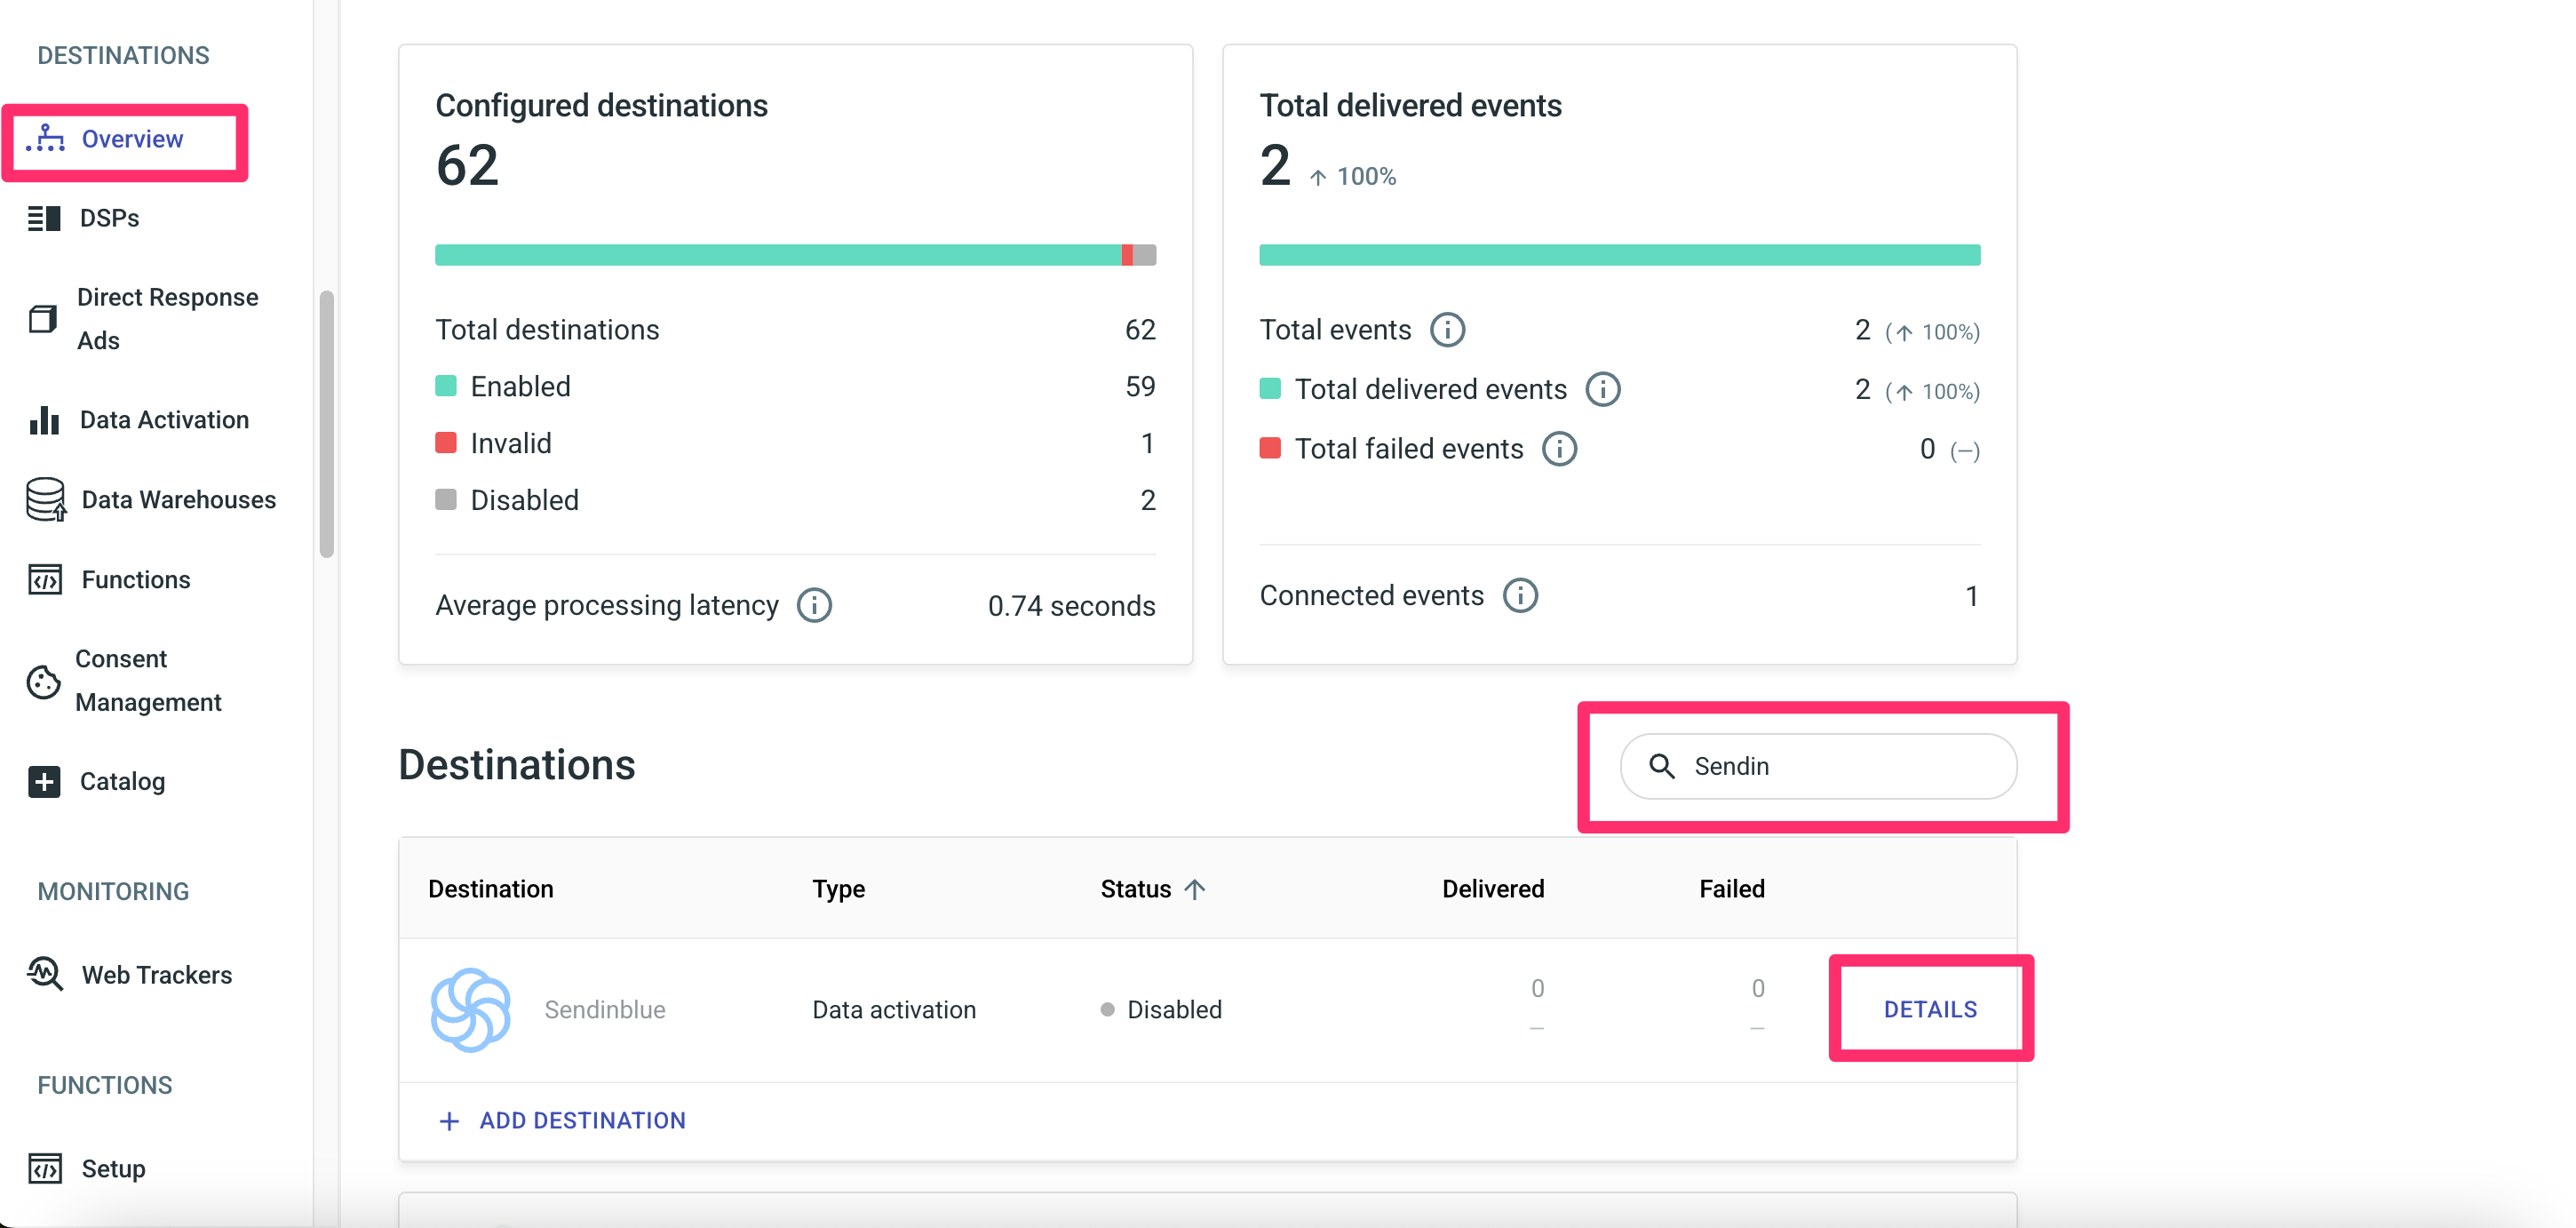This screenshot has width=2576, height=1228.
Task: Click the sidebar vertical scrollbar
Action: click(x=326, y=424)
